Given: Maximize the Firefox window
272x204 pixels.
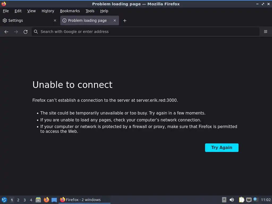Looking at the screenshot, I should (263, 4).
